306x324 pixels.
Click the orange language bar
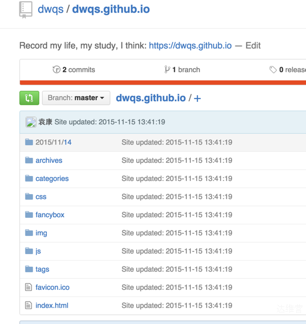pyautogui.click(x=163, y=83)
